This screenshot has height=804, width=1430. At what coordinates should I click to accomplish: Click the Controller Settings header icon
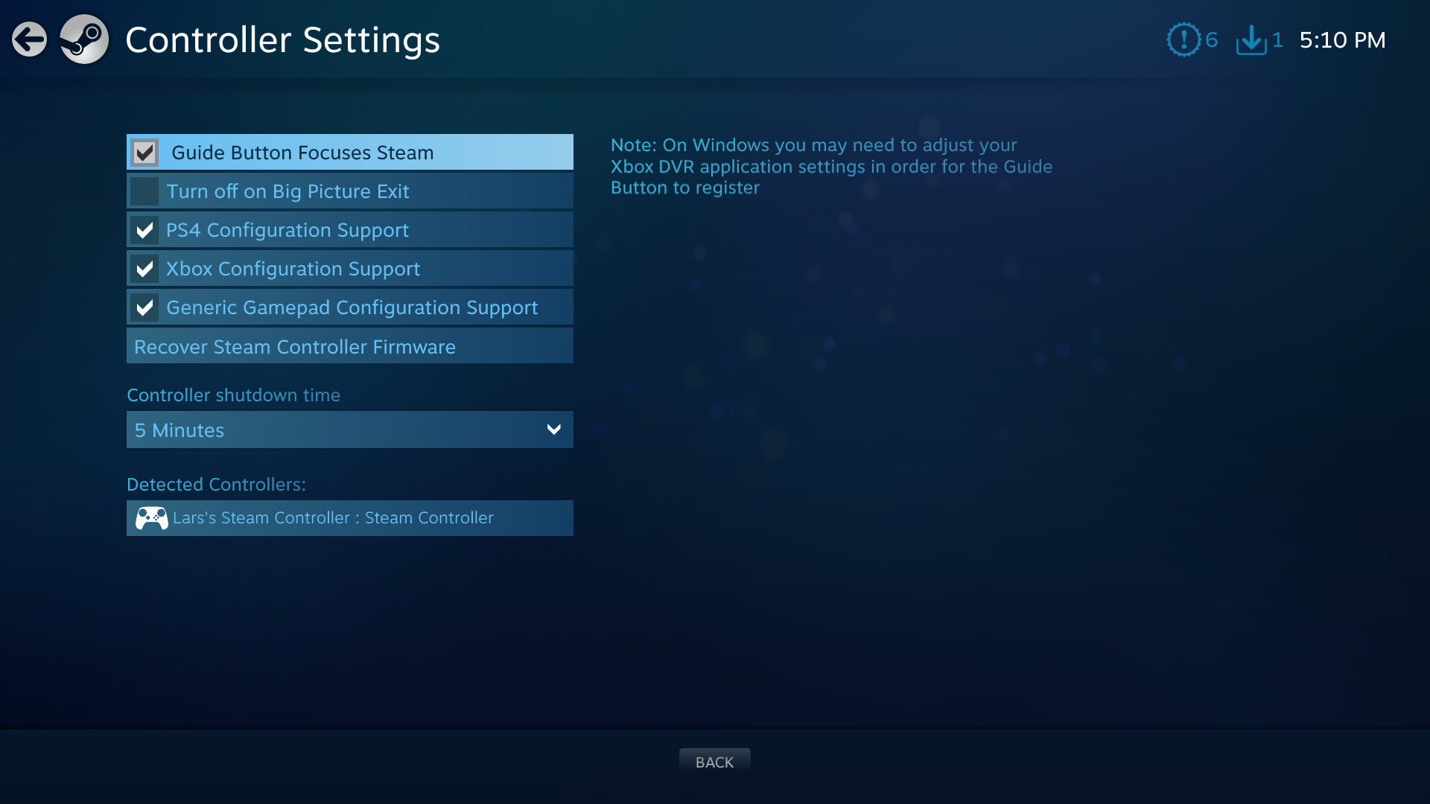click(84, 39)
